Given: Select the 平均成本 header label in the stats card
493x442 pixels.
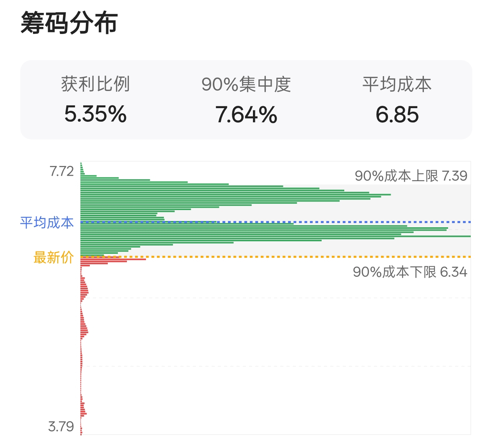Looking at the screenshot, I should tap(397, 84).
